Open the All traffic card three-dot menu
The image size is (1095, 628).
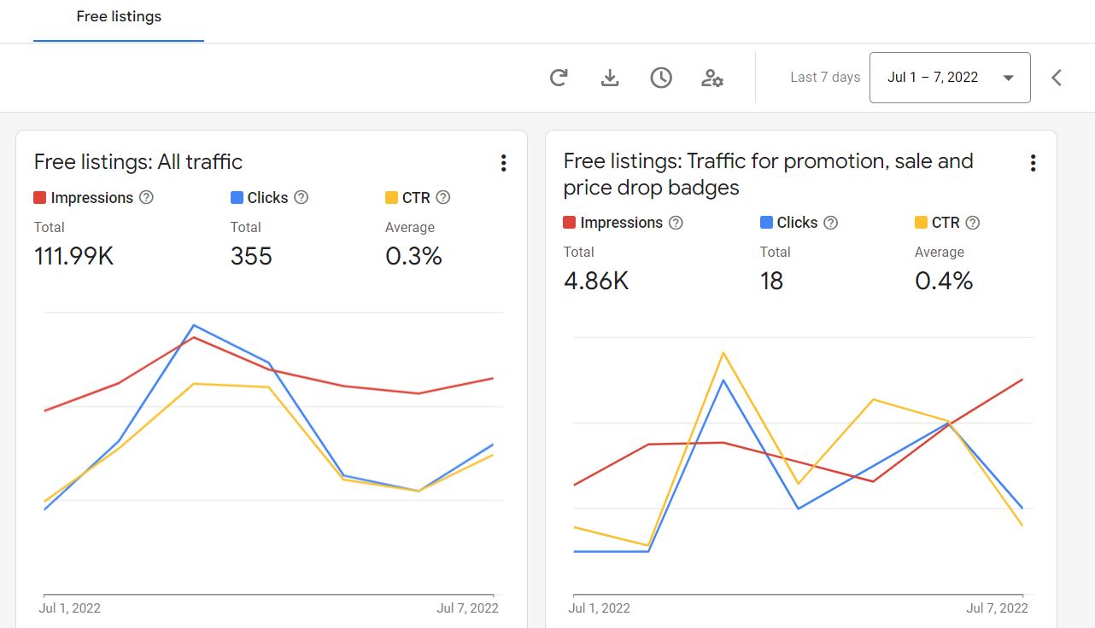coord(504,162)
